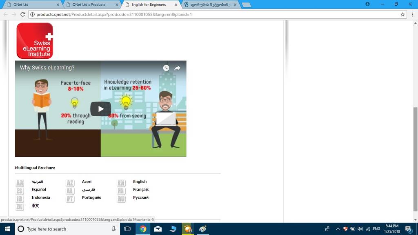Show hidden system tray icons
Image resolution: width=418 pixels, height=235 pixels.
(338, 229)
